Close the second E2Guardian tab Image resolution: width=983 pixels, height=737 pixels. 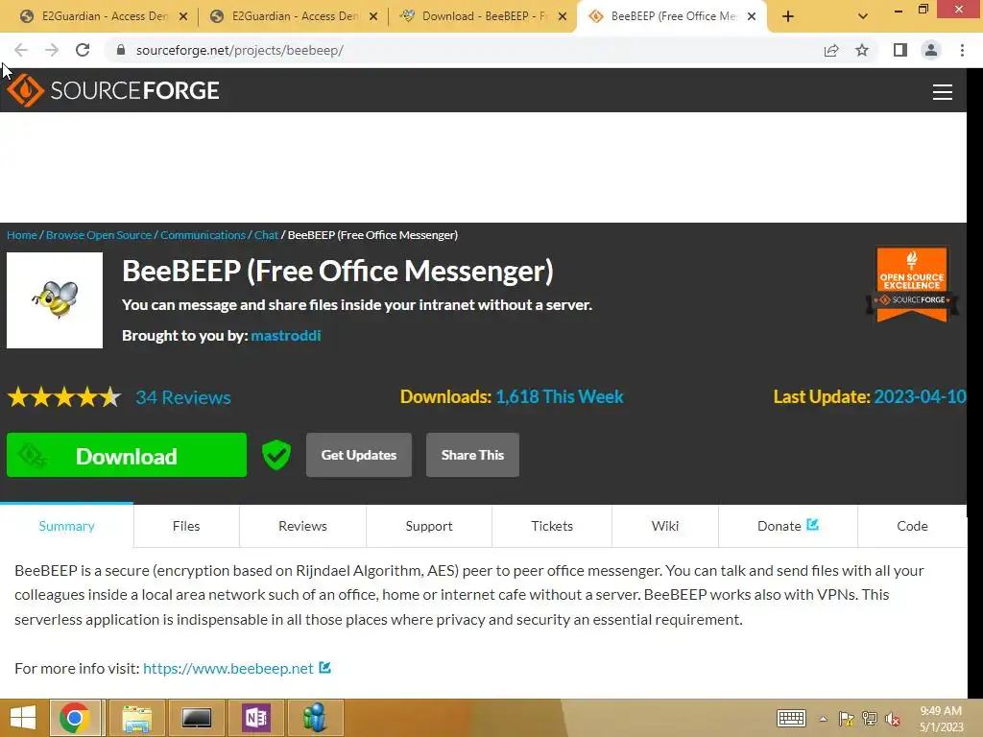click(373, 17)
